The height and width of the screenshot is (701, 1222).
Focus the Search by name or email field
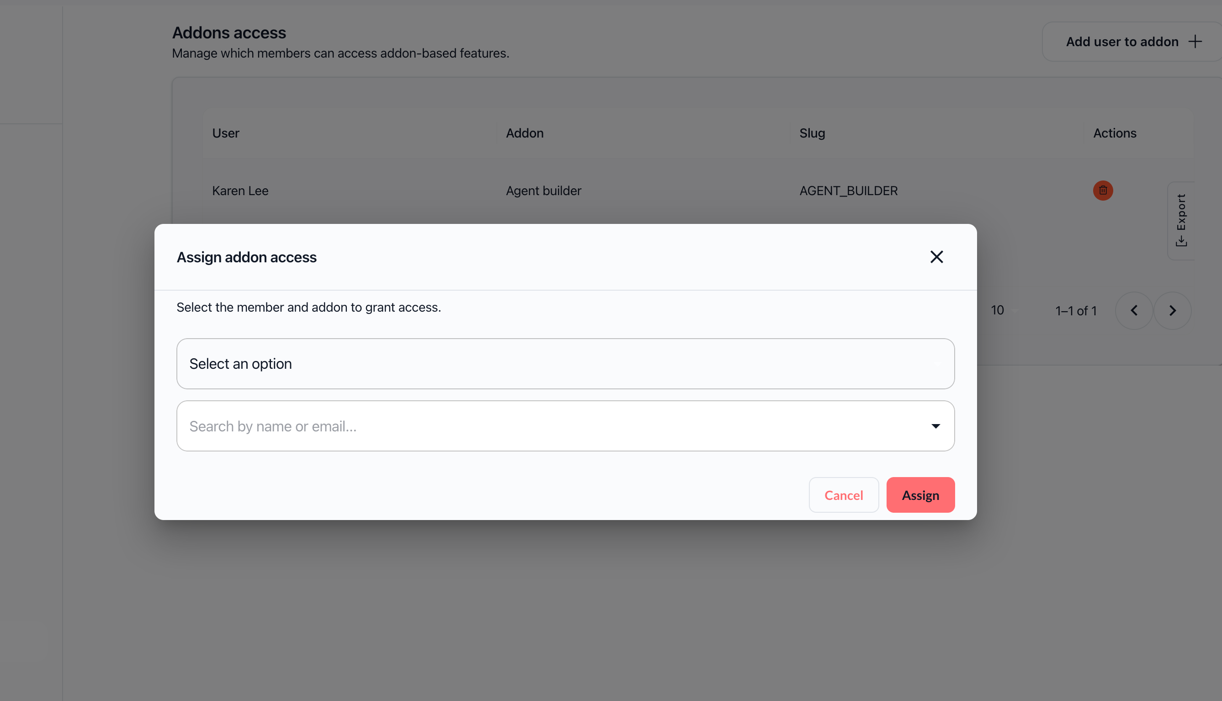click(530, 426)
